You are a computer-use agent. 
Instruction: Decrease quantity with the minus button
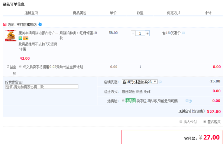click(133, 34)
